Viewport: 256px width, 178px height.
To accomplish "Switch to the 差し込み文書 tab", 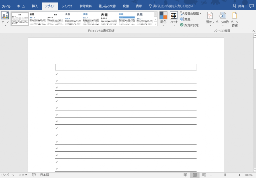I will (107, 6).
